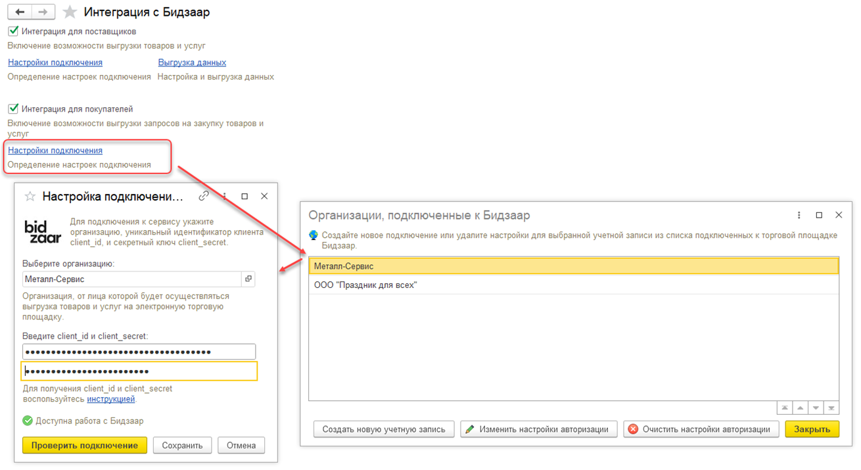The height and width of the screenshot is (470, 861).
Task: Click Сохранить button
Action: [x=182, y=446]
